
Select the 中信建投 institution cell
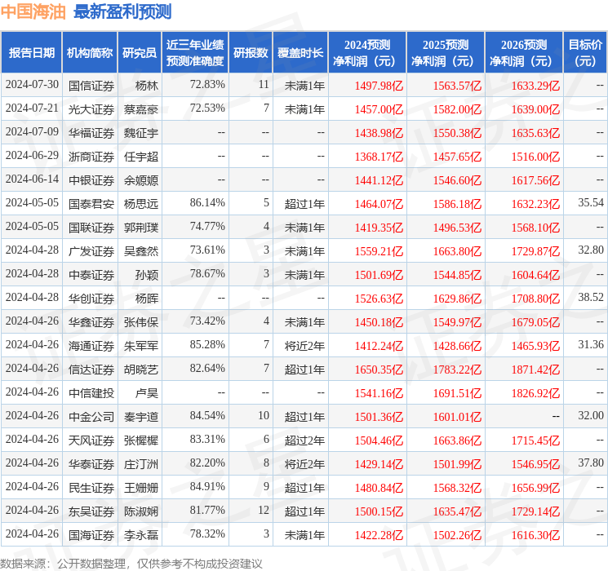pyautogui.click(x=91, y=392)
